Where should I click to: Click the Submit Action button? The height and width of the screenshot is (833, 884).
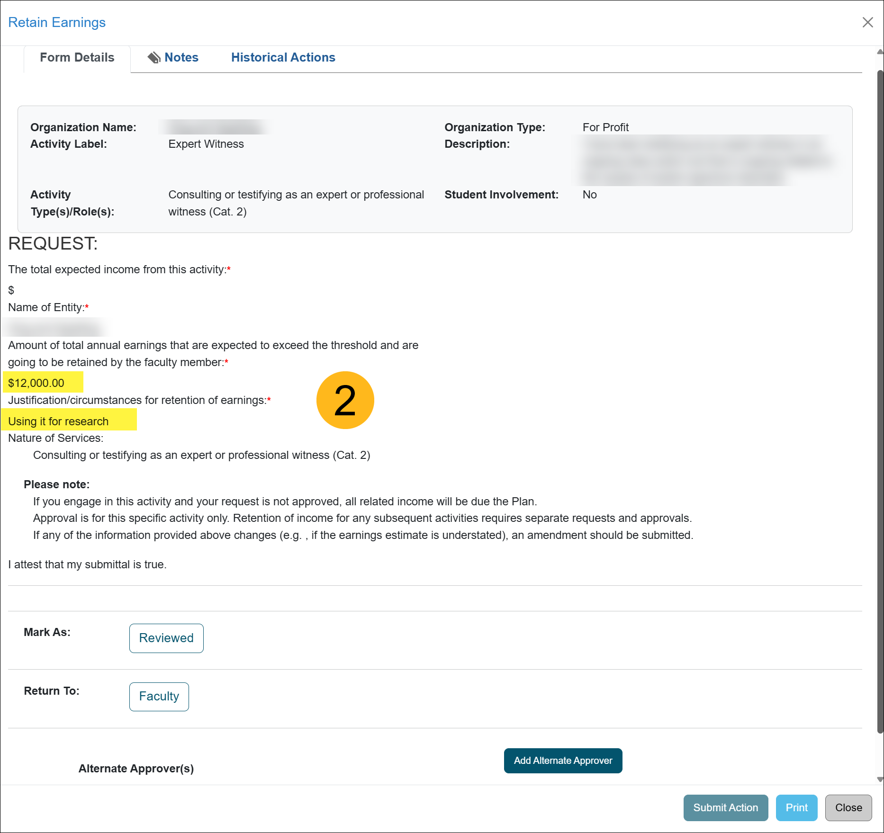click(725, 807)
